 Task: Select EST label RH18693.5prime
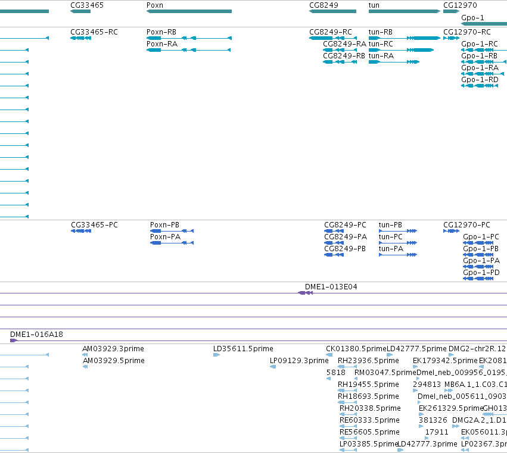(x=368, y=396)
